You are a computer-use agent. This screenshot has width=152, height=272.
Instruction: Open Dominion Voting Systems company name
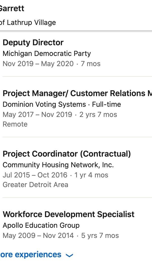[x=44, y=104]
